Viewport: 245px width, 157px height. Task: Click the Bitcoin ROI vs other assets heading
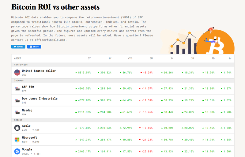[x=55, y=7]
